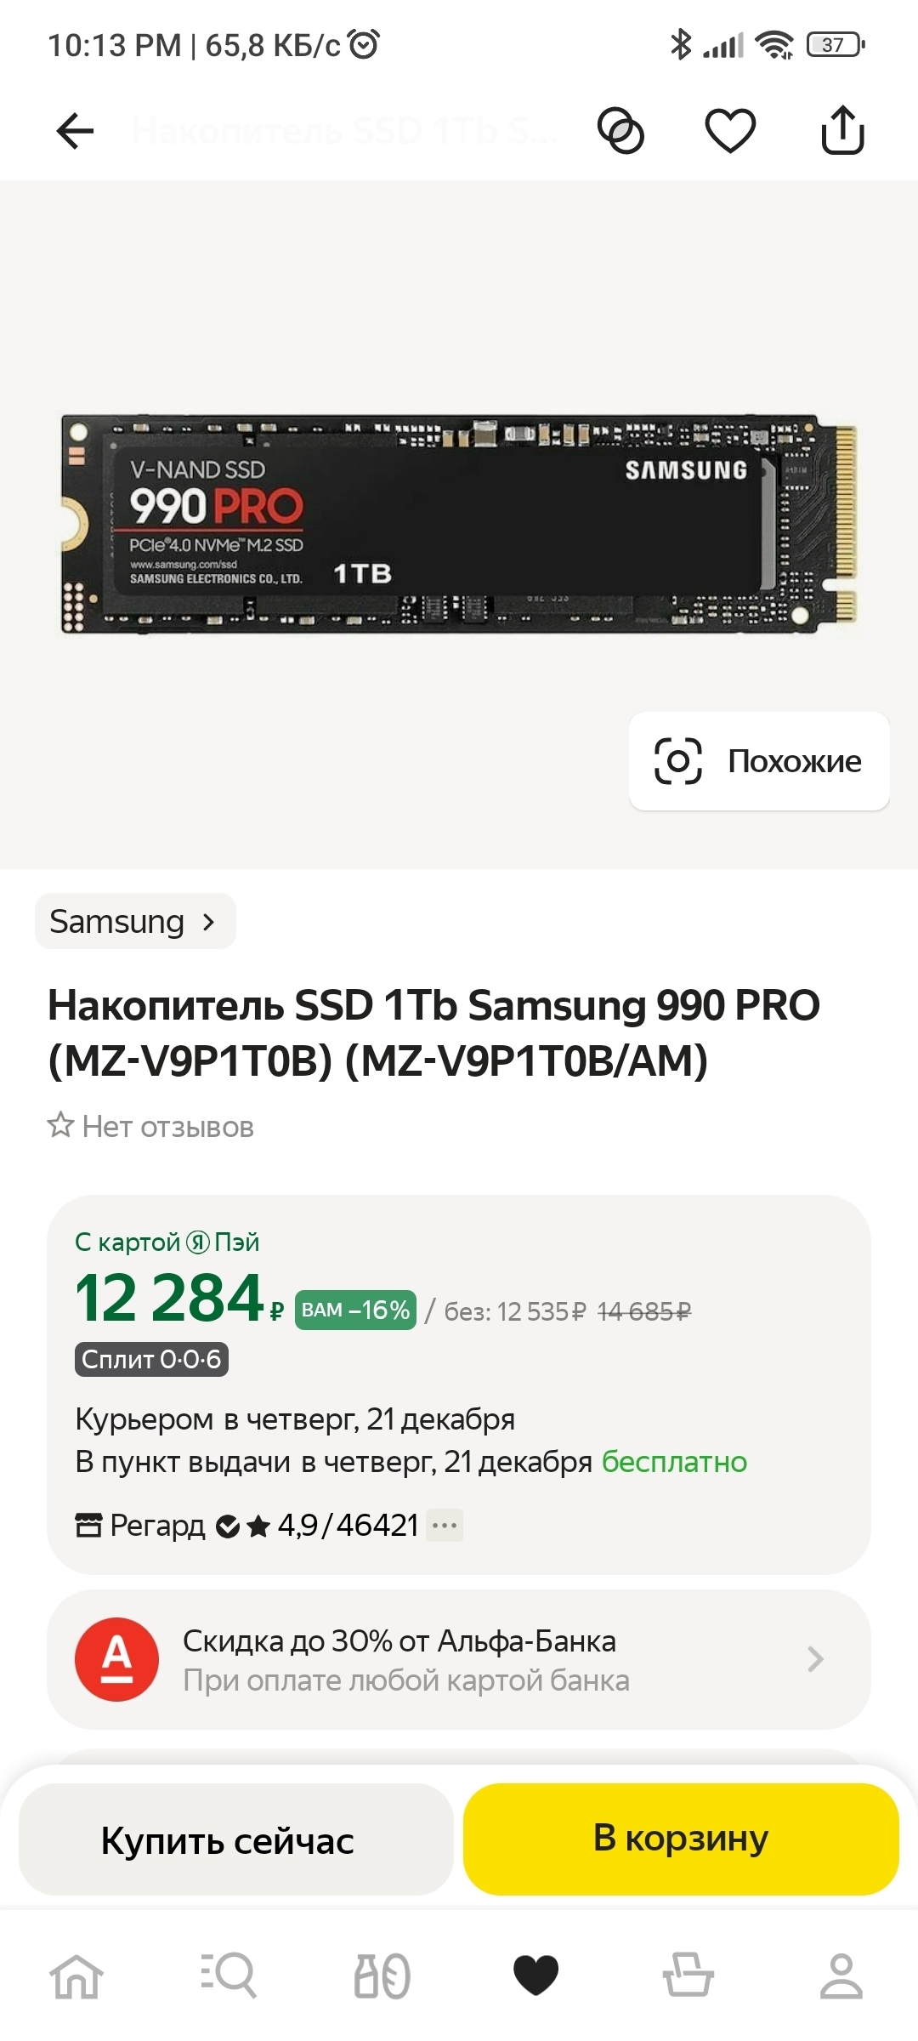Screen dimensions: 918x2041
Task: Tap the ВАМ −16% discount badge
Action: click(x=355, y=1310)
